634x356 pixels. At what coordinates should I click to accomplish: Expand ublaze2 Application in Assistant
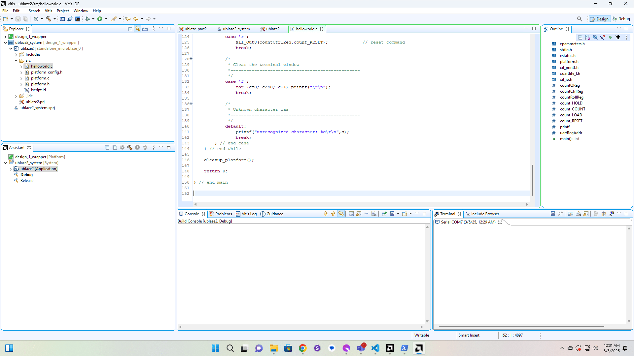(x=11, y=168)
